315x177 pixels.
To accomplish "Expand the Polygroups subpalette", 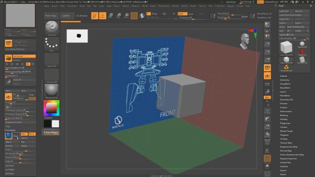I will point(285,123).
